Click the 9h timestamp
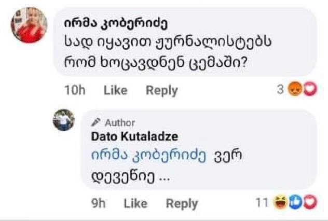Viewport: 328px width, 221px height. coord(98,203)
